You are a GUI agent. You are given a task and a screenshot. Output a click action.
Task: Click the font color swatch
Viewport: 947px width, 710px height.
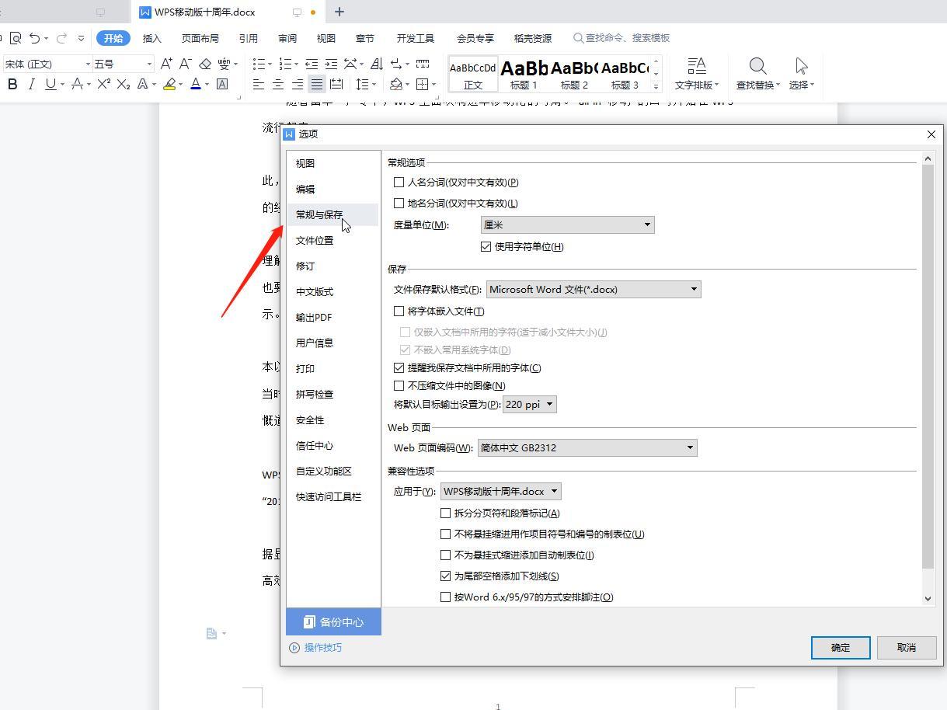click(196, 84)
